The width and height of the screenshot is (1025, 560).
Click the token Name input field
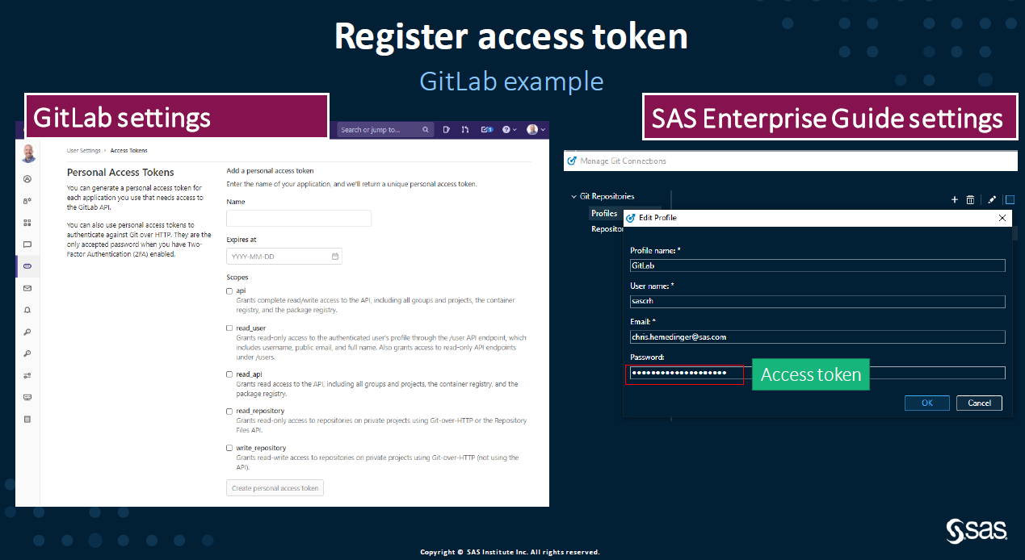tap(299, 219)
